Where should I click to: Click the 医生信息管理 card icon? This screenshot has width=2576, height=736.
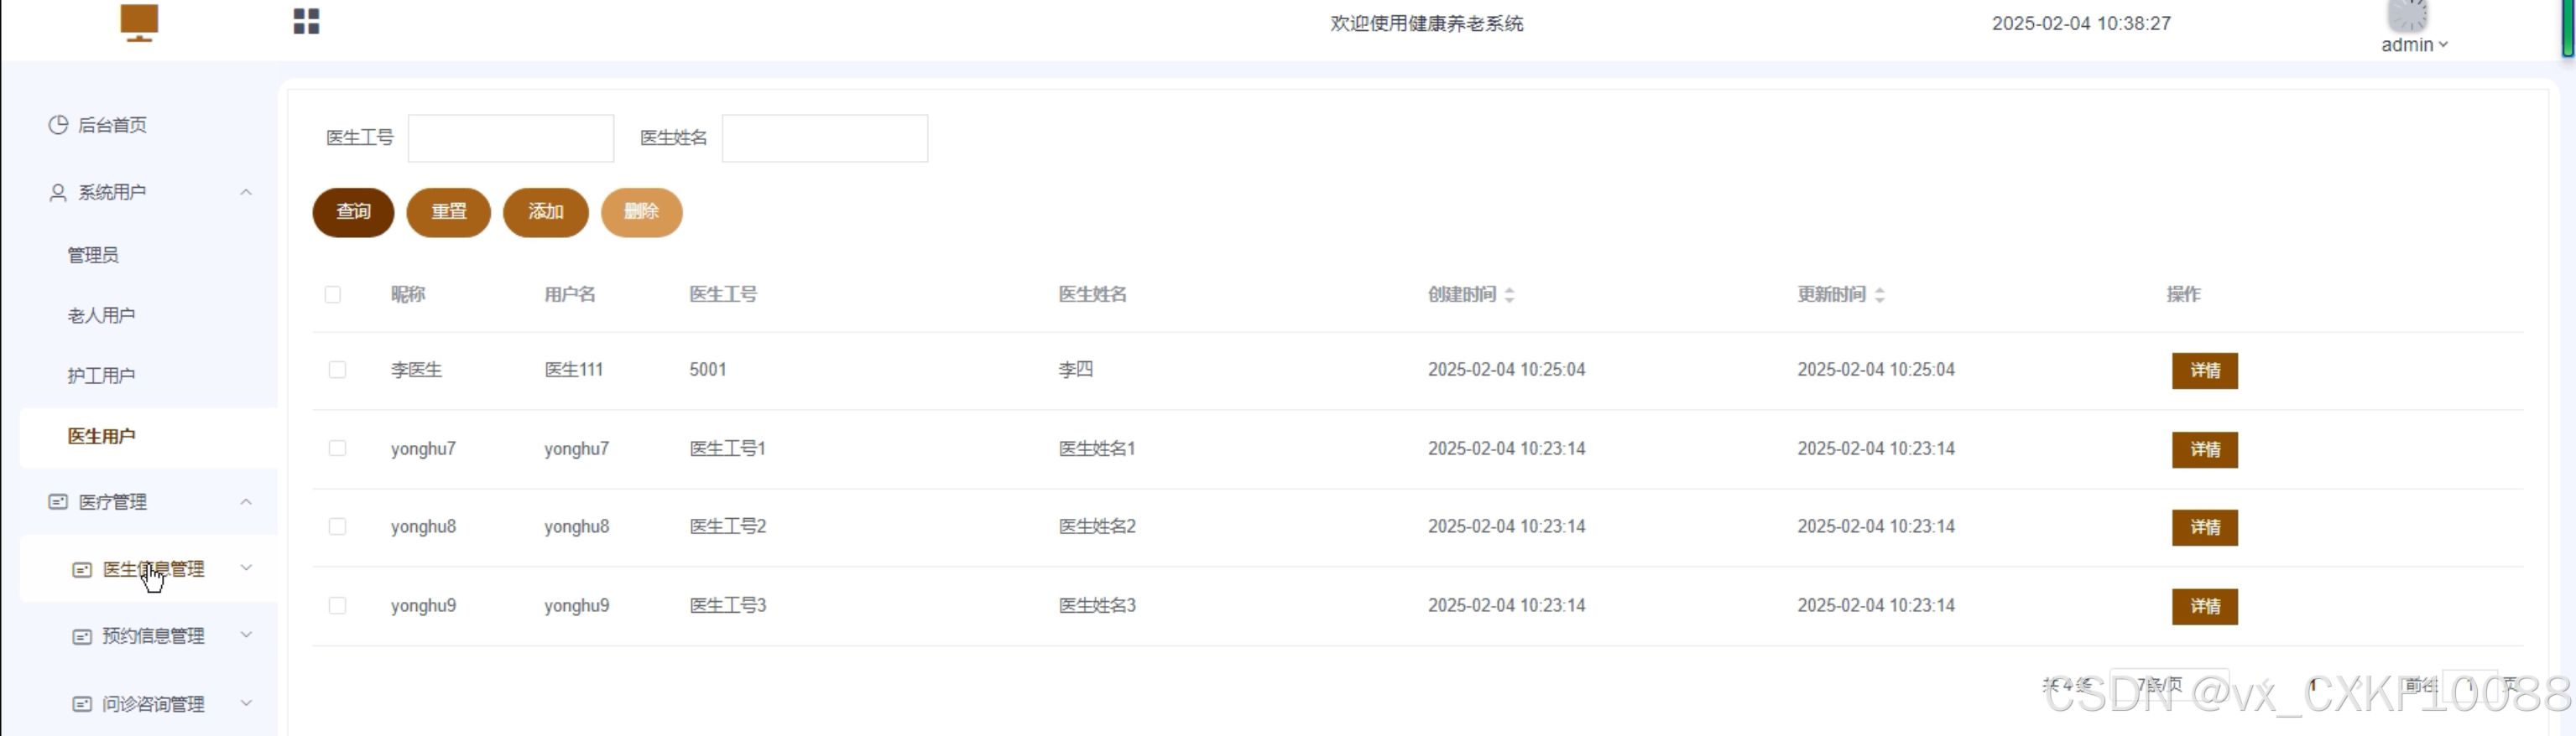(82, 569)
